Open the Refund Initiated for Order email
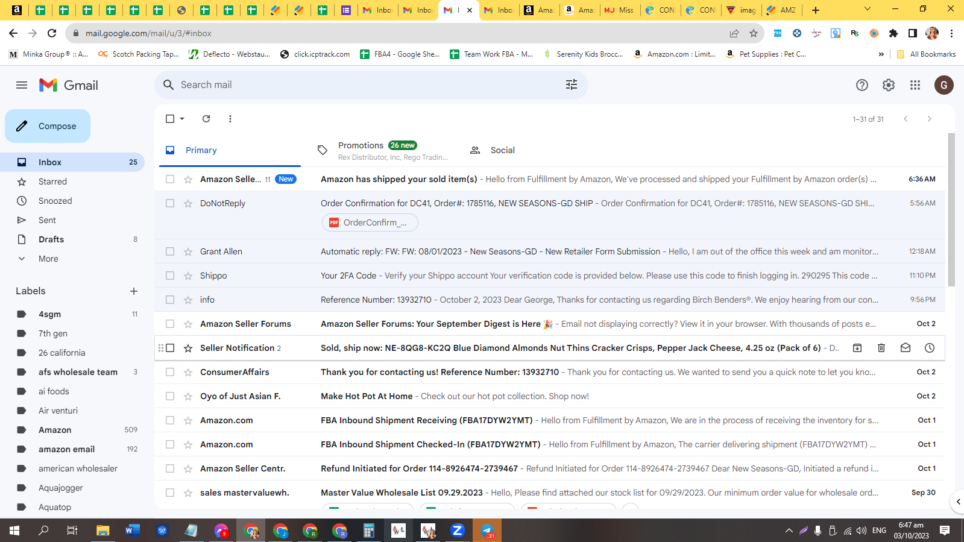 click(x=550, y=468)
